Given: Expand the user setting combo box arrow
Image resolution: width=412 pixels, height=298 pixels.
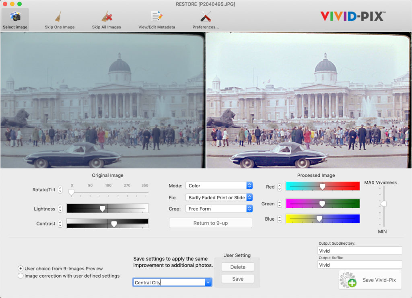Looking at the screenshot, I should pos(208,282).
